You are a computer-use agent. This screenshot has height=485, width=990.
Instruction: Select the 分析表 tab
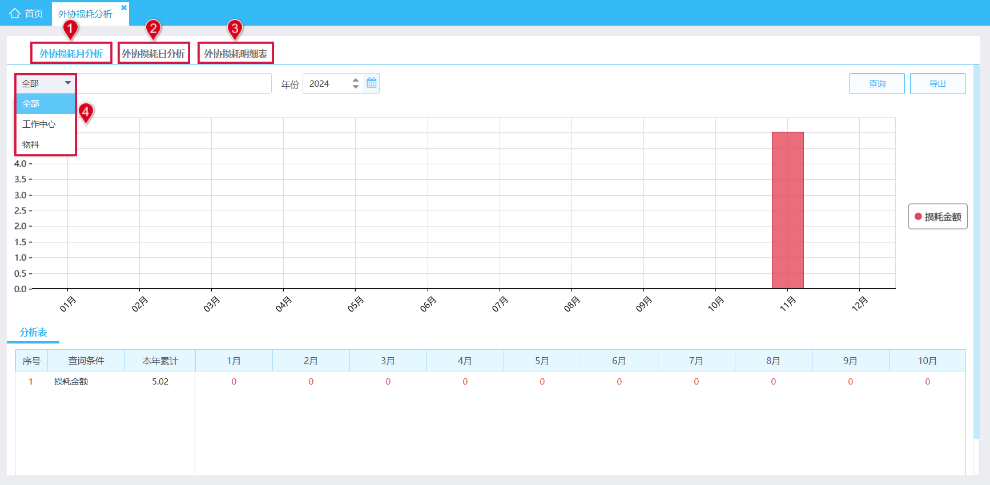click(x=33, y=332)
